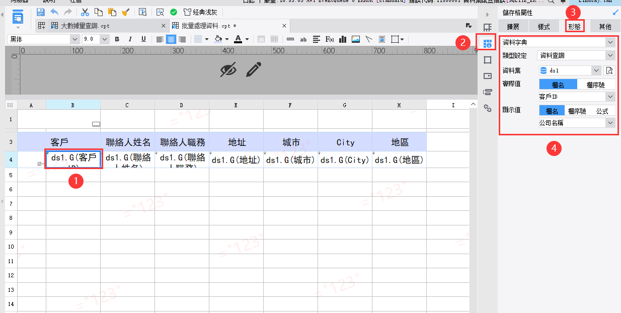Open the font color A picker
The height and width of the screenshot is (313, 621).
click(238, 39)
